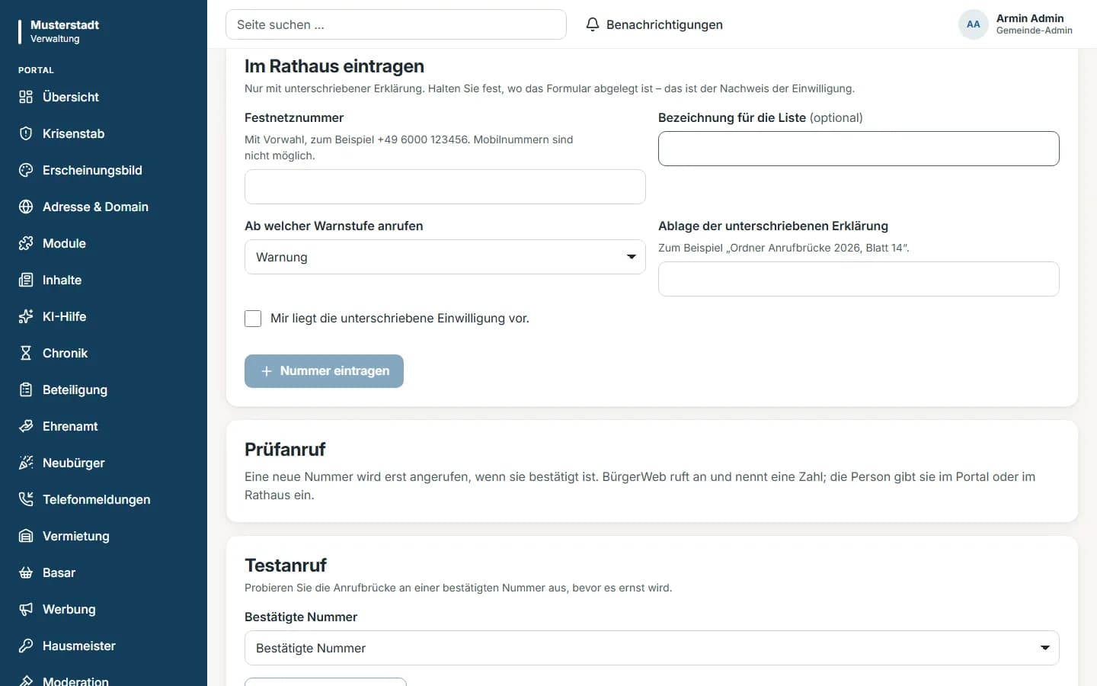Focus the Seite suchen search field

[x=396, y=24]
